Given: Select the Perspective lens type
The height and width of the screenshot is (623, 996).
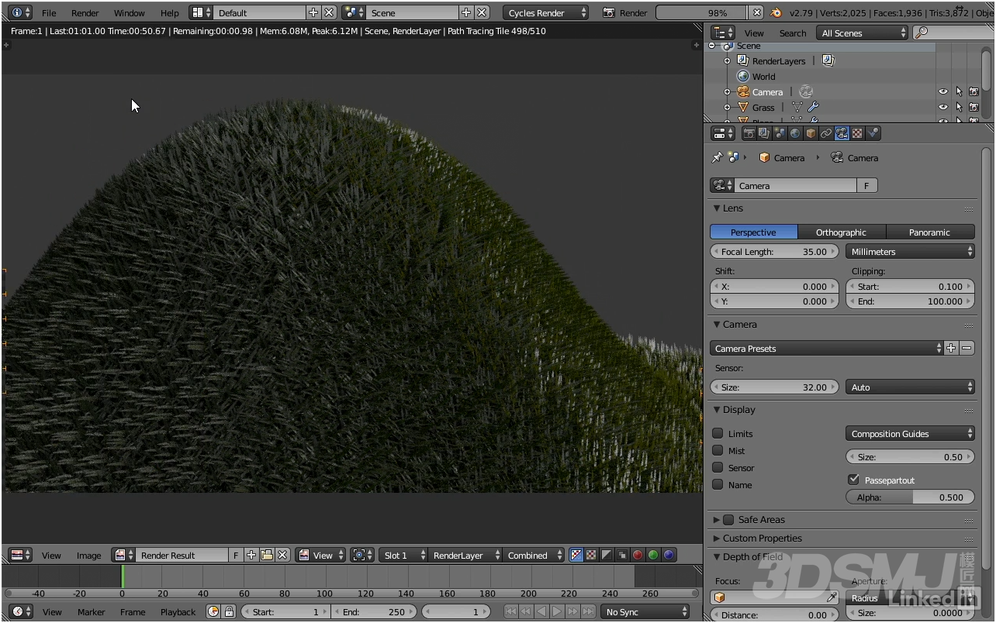Looking at the screenshot, I should click(753, 232).
